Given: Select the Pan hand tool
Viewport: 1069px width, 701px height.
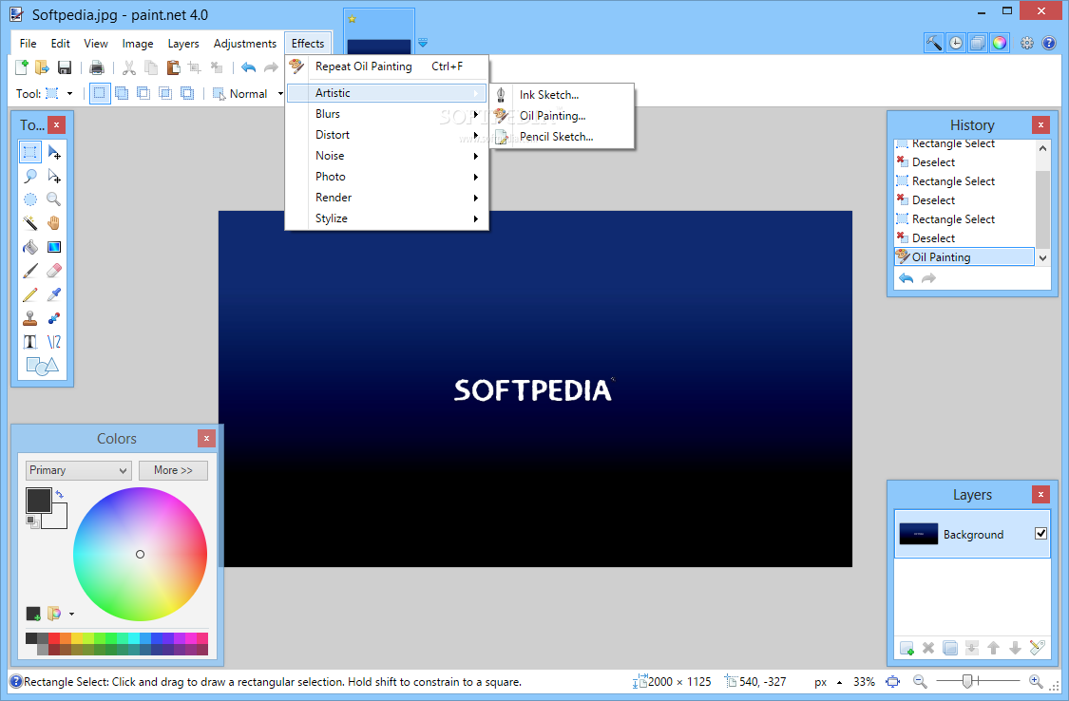Looking at the screenshot, I should click(x=54, y=223).
